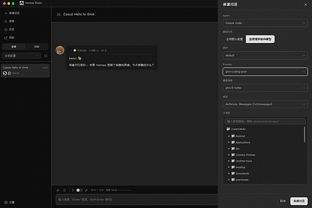312x208 pixels.
Task: Open the Settings label at sidebar bottom
Action: (x=12, y=202)
